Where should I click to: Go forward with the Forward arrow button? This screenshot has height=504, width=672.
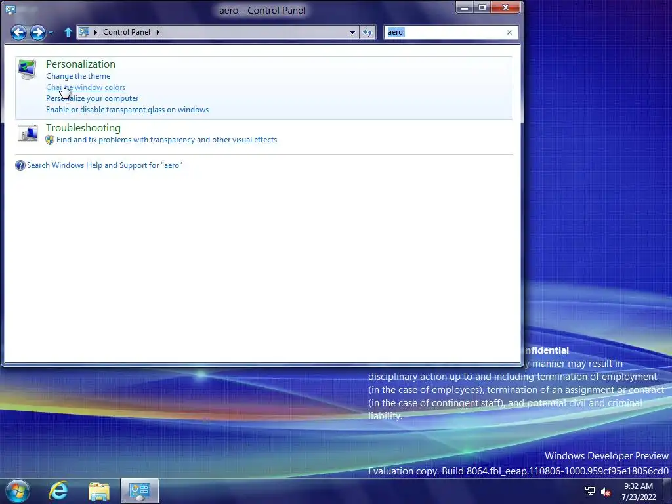coord(37,33)
